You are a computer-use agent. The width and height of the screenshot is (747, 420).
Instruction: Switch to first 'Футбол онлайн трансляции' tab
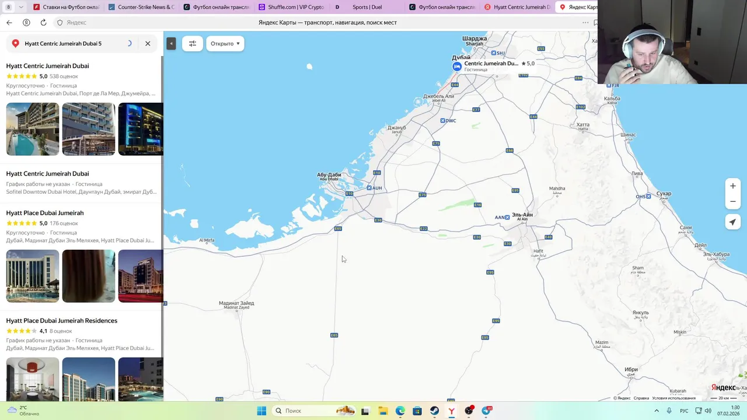[x=216, y=7]
